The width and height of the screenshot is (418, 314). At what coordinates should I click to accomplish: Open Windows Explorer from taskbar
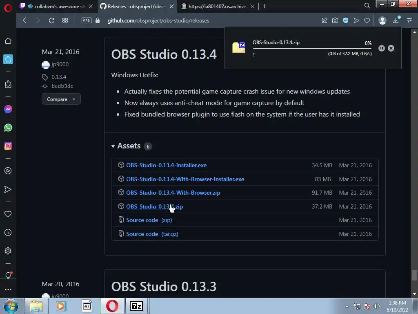(36, 306)
